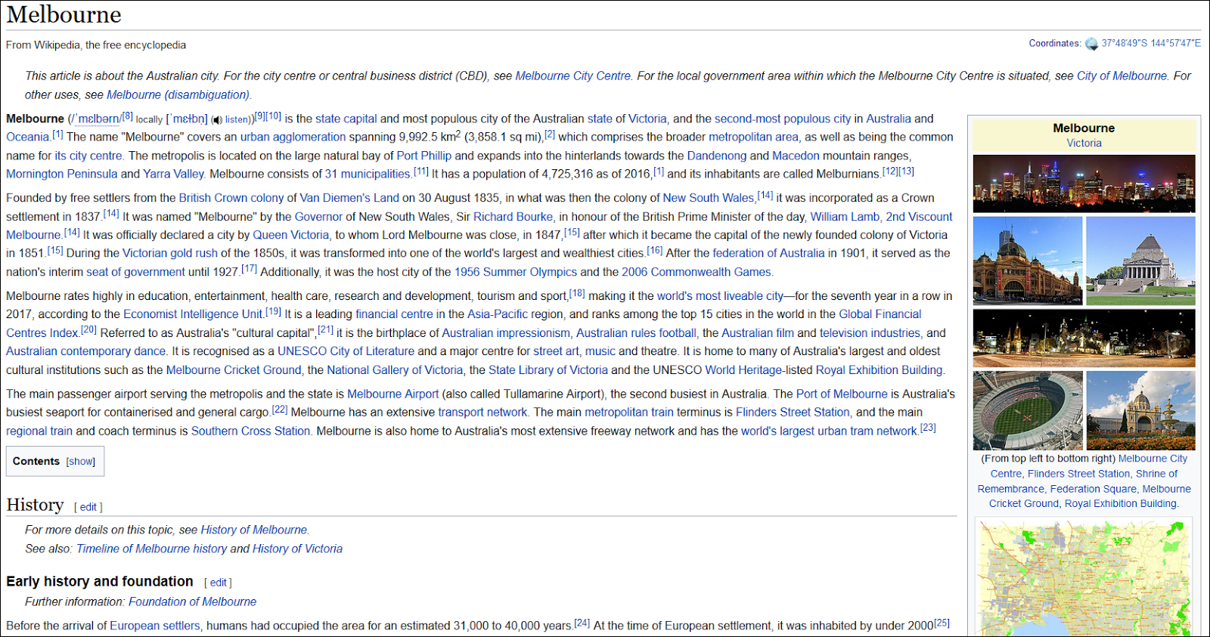Go to the Dandenong article link
1210x637 pixels.
coord(716,156)
